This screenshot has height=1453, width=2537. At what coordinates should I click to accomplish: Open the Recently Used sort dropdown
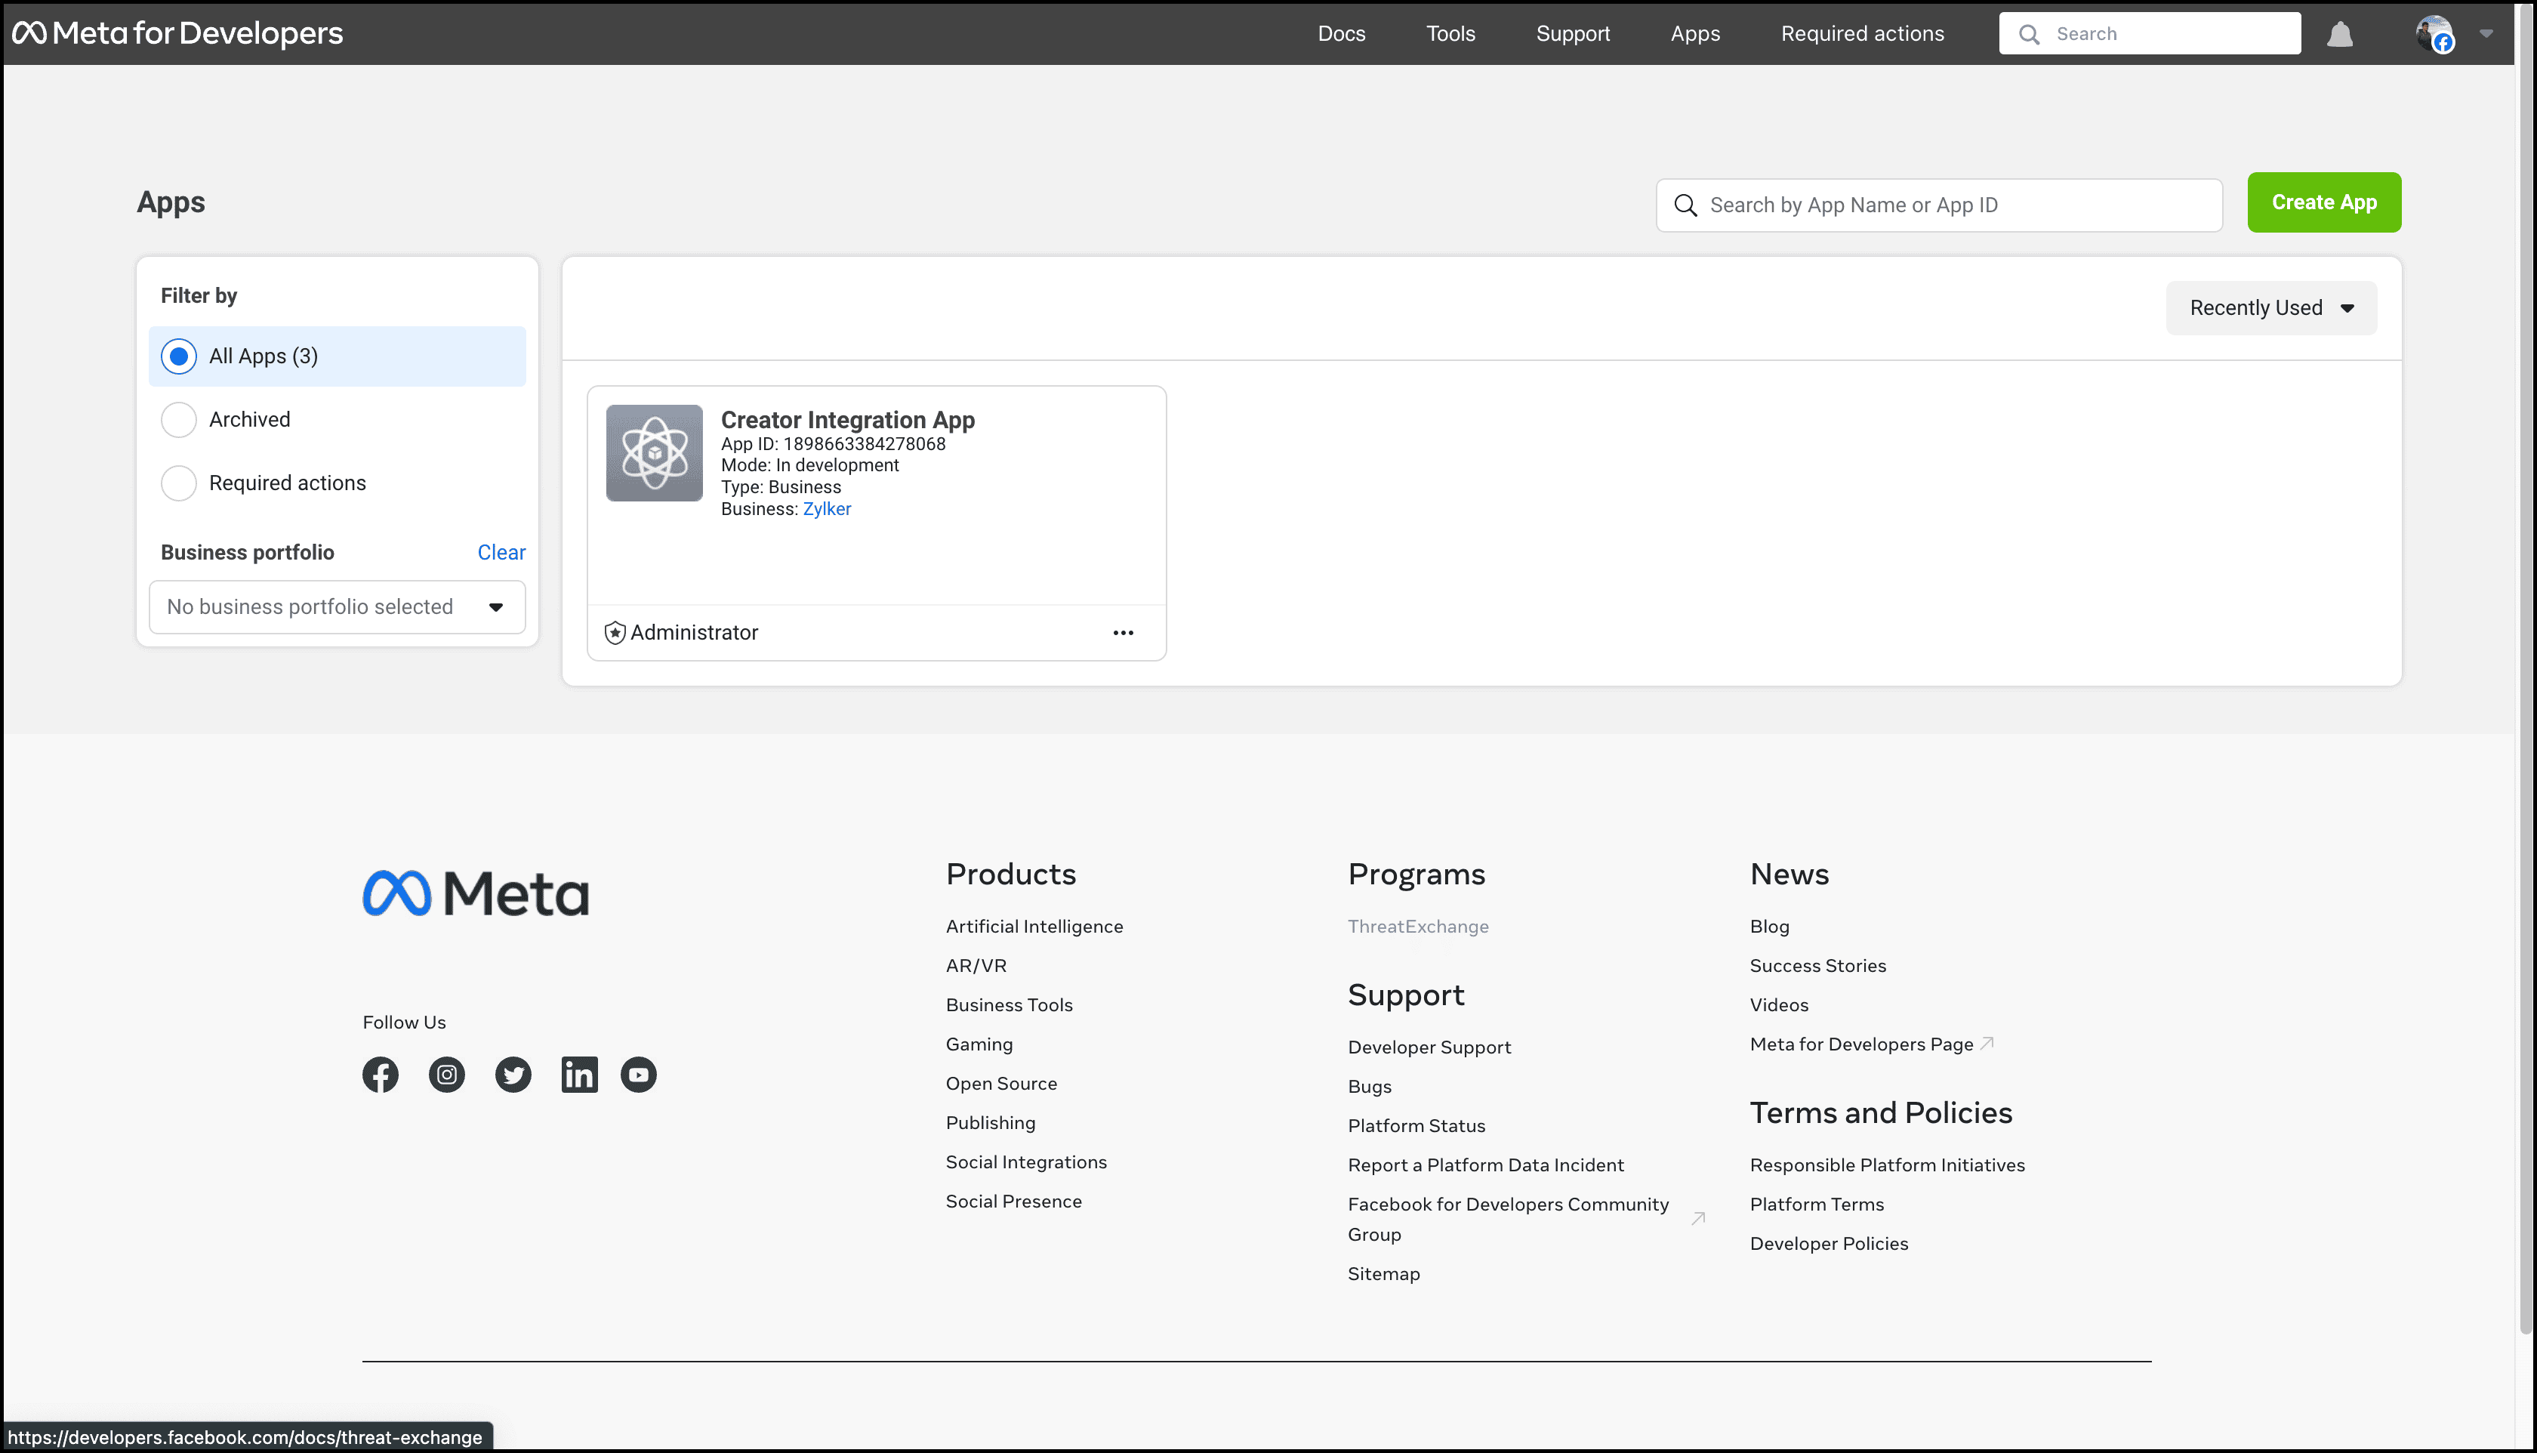pyautogui.click(x=2270, y=308)
